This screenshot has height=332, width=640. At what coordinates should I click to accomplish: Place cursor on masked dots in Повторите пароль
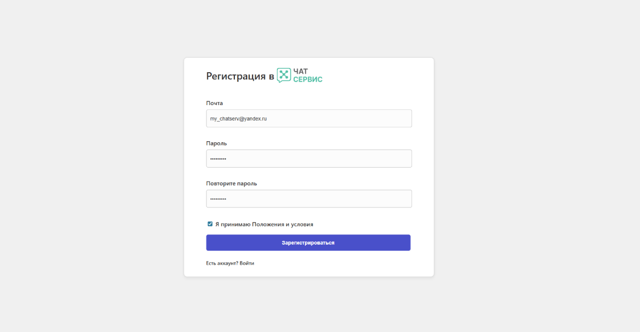[x=218, y=199]
